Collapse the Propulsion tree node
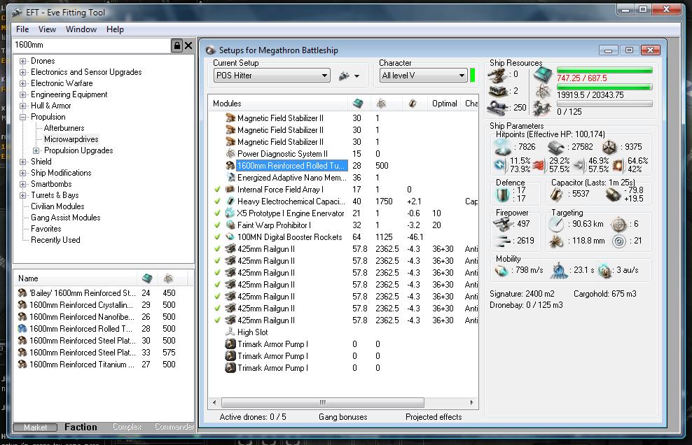Viewport: 692px width, 445px height. [23, 117]
